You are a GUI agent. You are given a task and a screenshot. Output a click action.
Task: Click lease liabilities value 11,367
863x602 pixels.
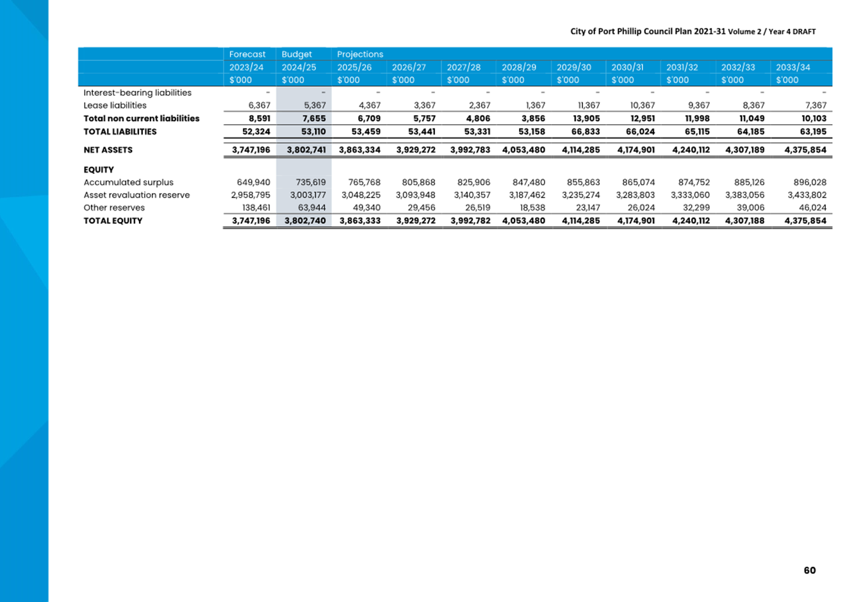[x=589, y=106]
